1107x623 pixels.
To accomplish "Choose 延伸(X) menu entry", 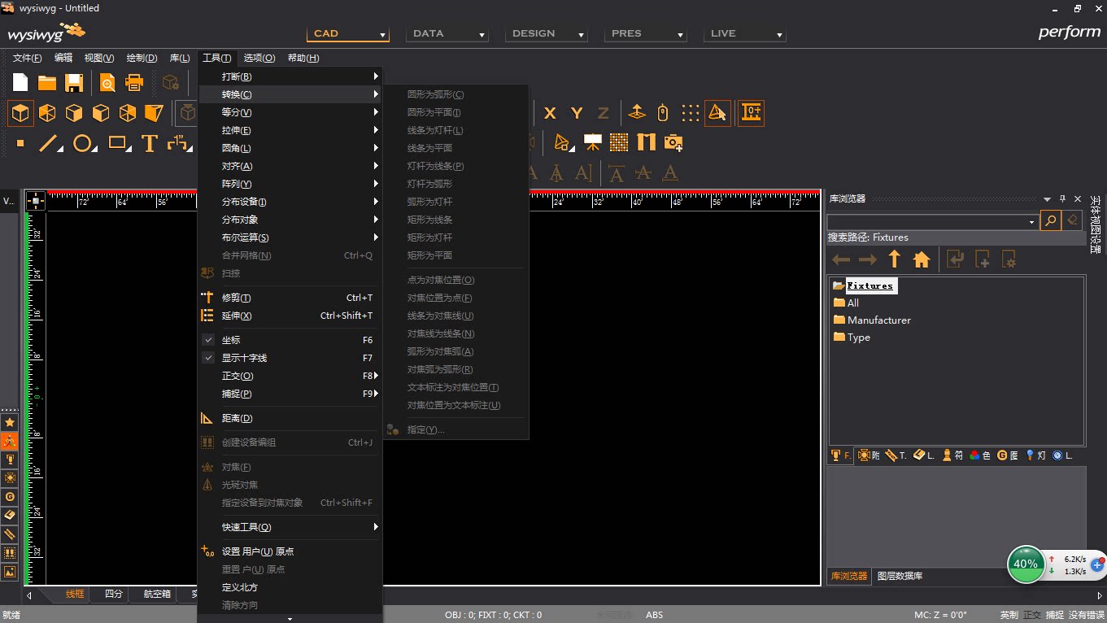I will click(x=290, y=316).
